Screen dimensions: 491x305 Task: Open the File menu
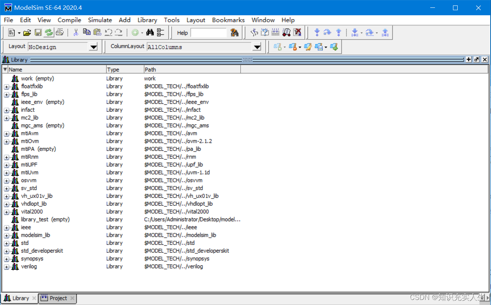click(8, 20)
